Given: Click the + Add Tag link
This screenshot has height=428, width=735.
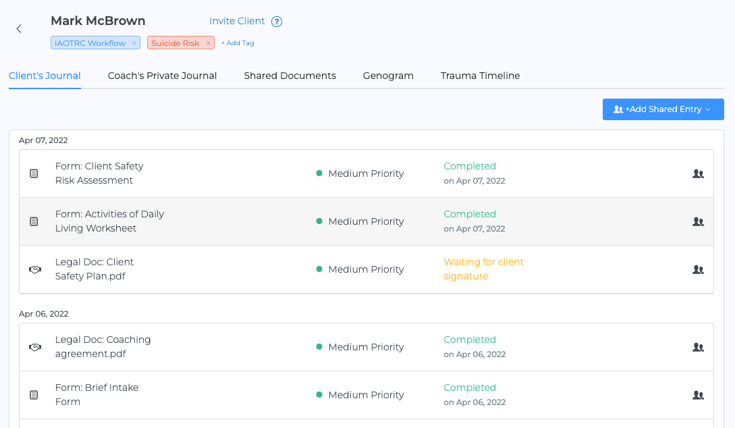Looking at the screenshot, I should point(238,43).
